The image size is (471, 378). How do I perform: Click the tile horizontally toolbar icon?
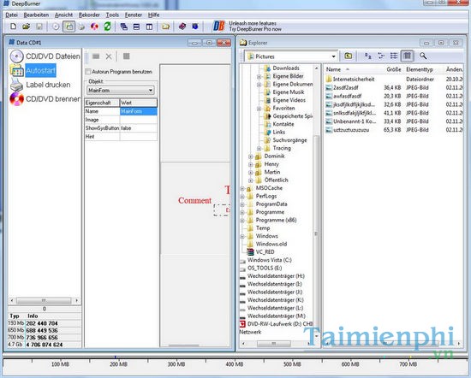click(136, 27)
